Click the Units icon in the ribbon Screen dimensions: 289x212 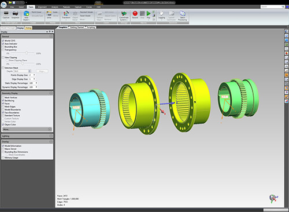[49, 15]
